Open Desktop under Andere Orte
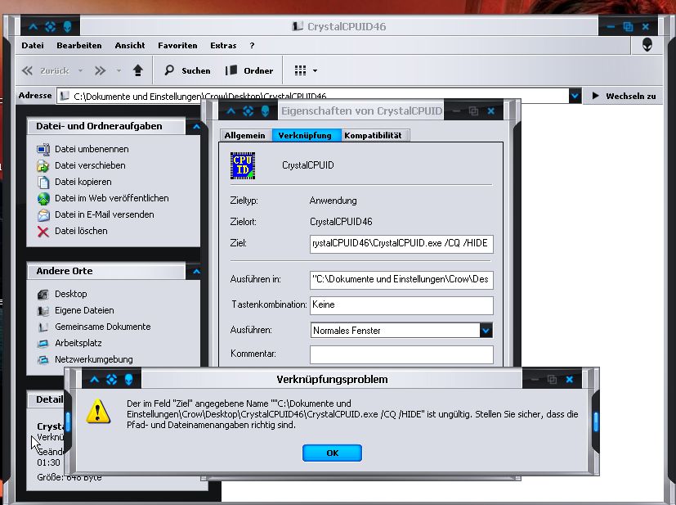 tap(70, 294)
